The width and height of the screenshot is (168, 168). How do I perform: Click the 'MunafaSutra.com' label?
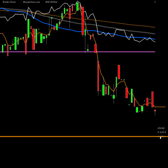[x=31, y=2]
